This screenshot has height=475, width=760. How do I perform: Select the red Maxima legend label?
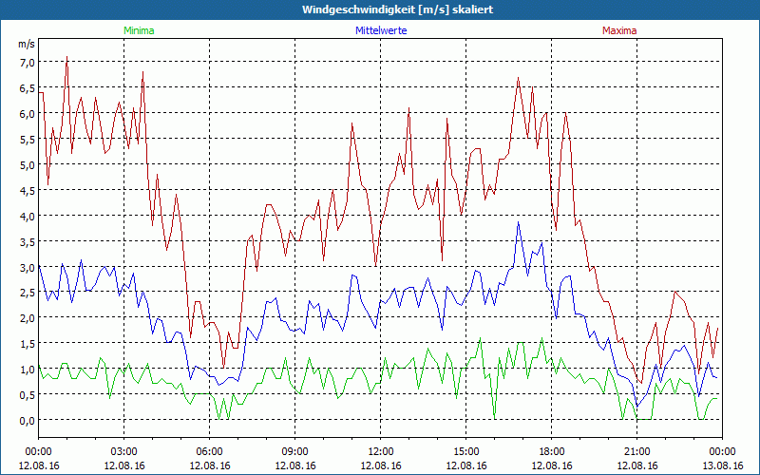point(619,30)
